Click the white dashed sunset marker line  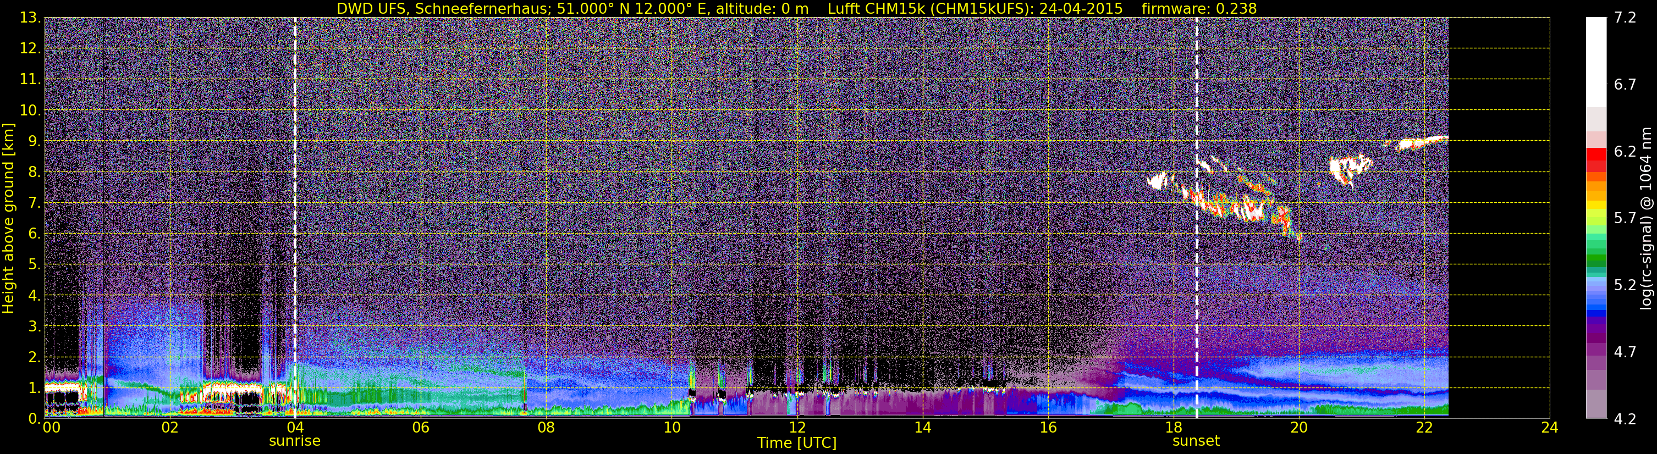(1197, 218)
